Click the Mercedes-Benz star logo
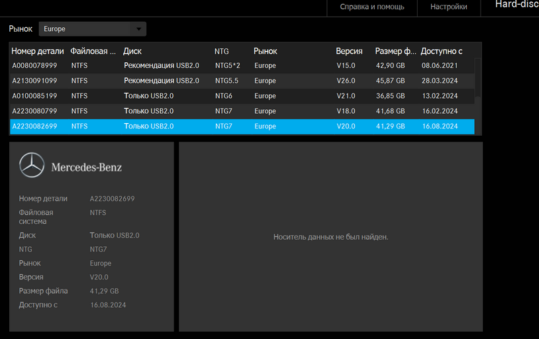Screen dimensions: 539x339 pyautogui.click(x=32, y=165)
